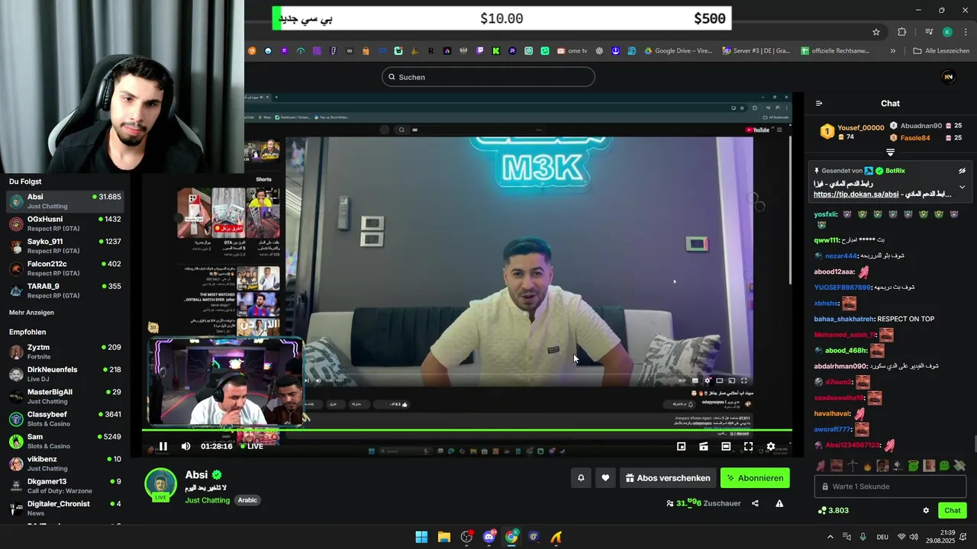Jump to LIVE in the player bar
This screenshot has height=549, width=977.
[252, 446]
